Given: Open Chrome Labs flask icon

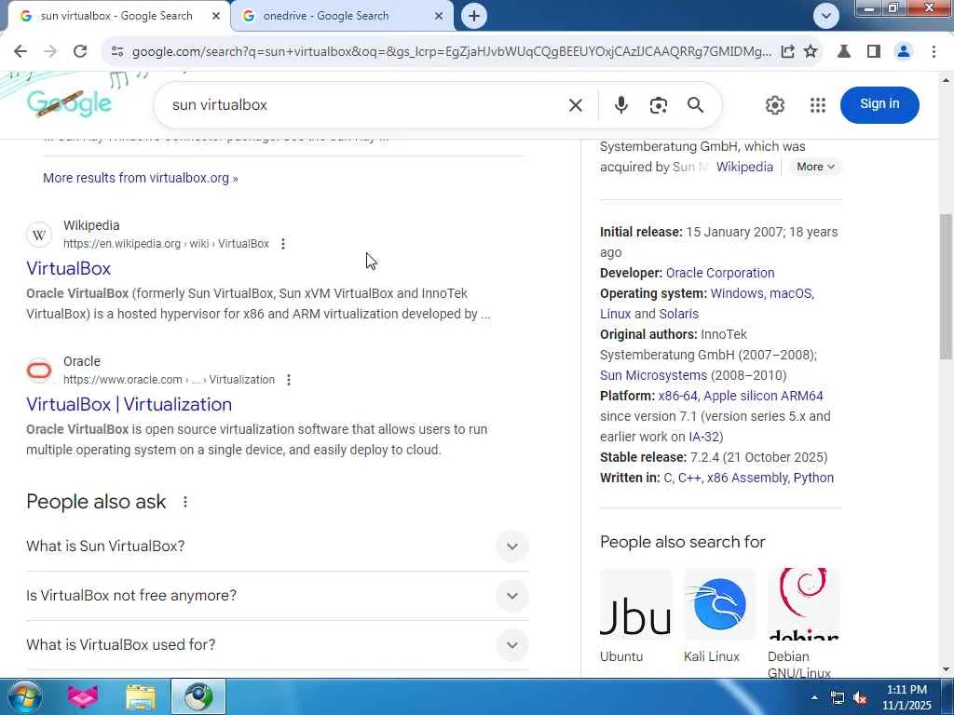Looking at the screenshot, I should pos(844,52).
